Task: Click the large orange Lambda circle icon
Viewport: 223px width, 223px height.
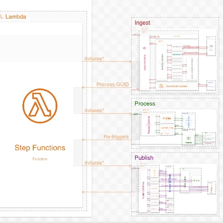Action: pos(40,106)
